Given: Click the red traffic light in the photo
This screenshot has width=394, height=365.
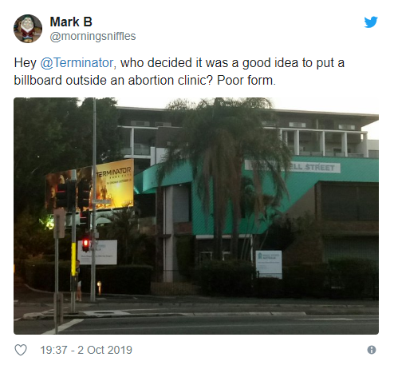Looking at the screenshot, I should coord(85,244).
